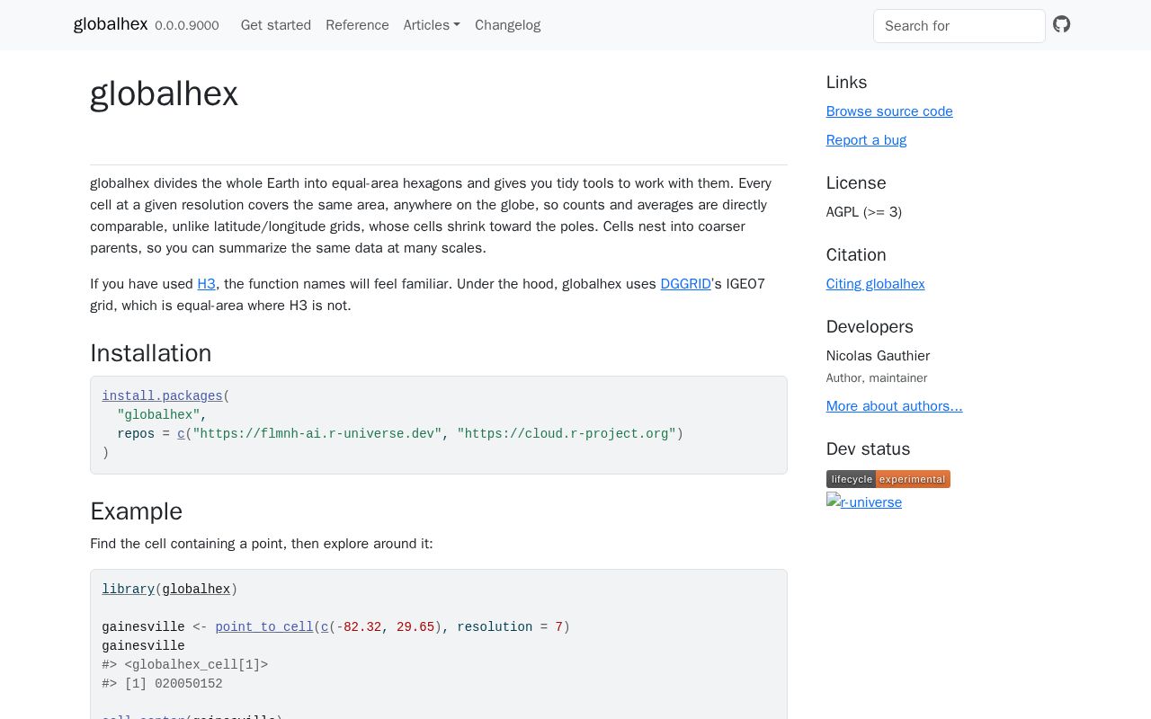Open the Get started page
This screenshot has height=719, width=1151.
point(276,25)
